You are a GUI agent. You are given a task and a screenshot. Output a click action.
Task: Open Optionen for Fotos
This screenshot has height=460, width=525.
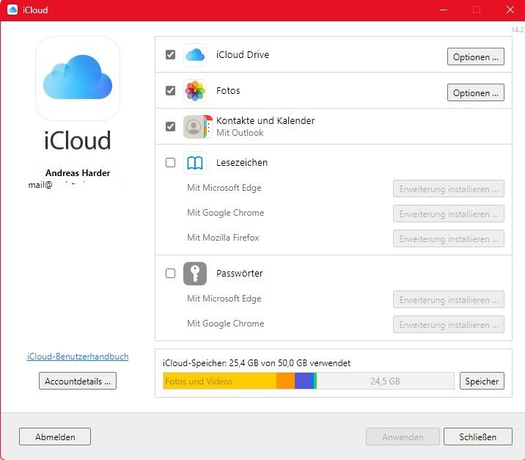pyautogui.click(x=475, y=93)
